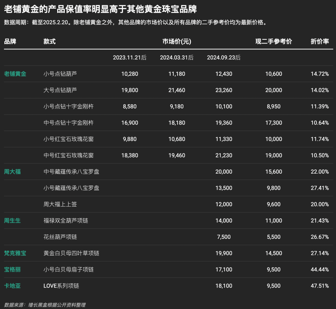The width and height of the screenshot is (336, 309).
Task: Select the 23,260 price cell
Action: click(224, 90)
